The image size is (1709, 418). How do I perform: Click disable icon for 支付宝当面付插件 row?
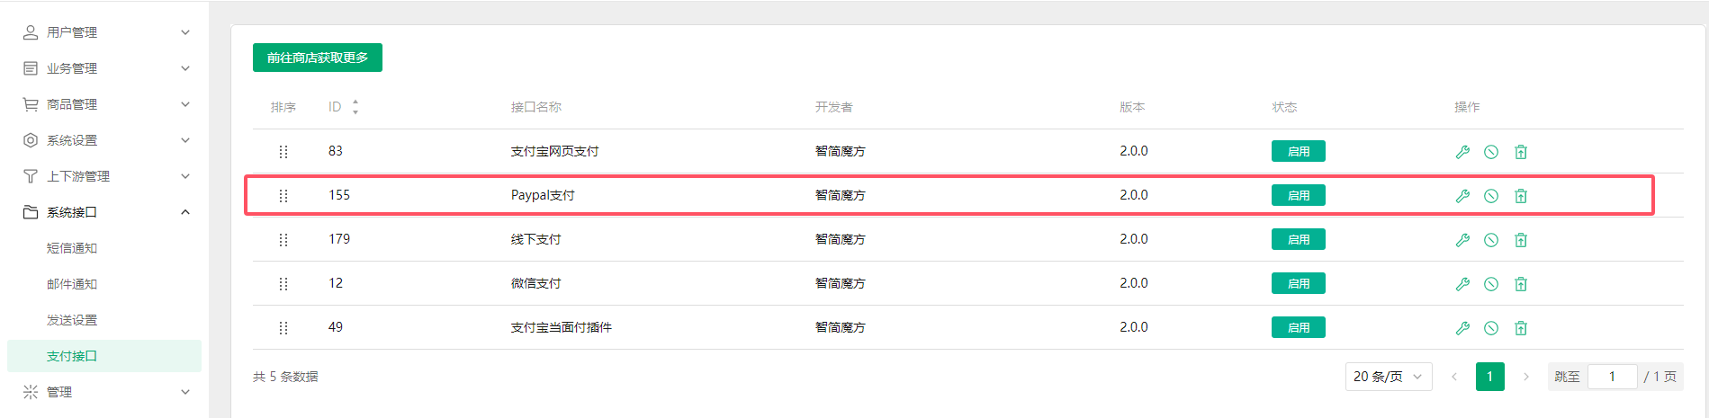tap(1491, 328)
